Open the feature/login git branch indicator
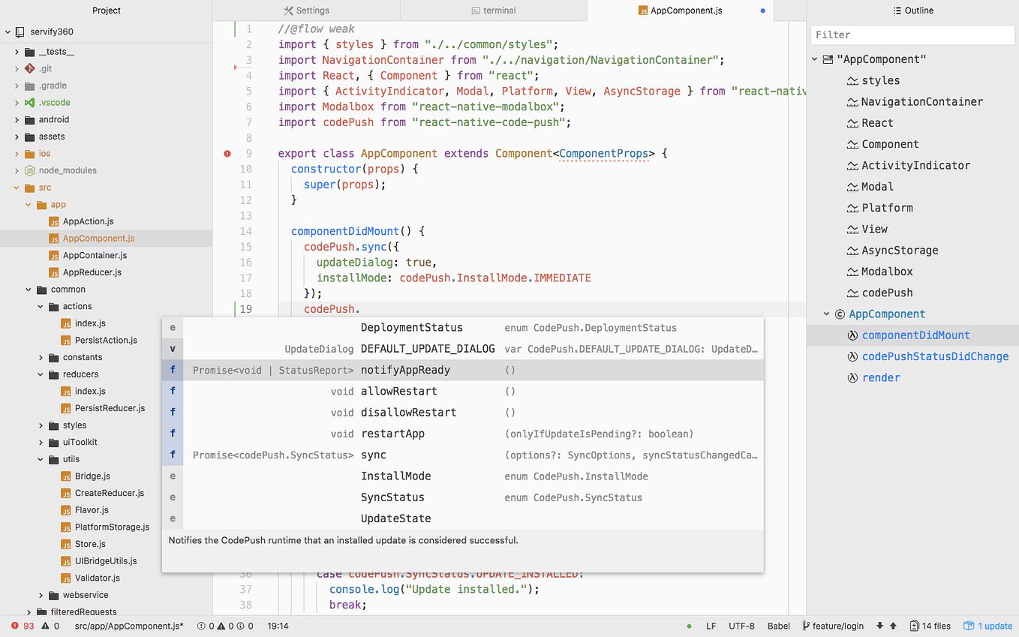The height and width of the screenshot is (637, 1019). click(x=833, y=626)
